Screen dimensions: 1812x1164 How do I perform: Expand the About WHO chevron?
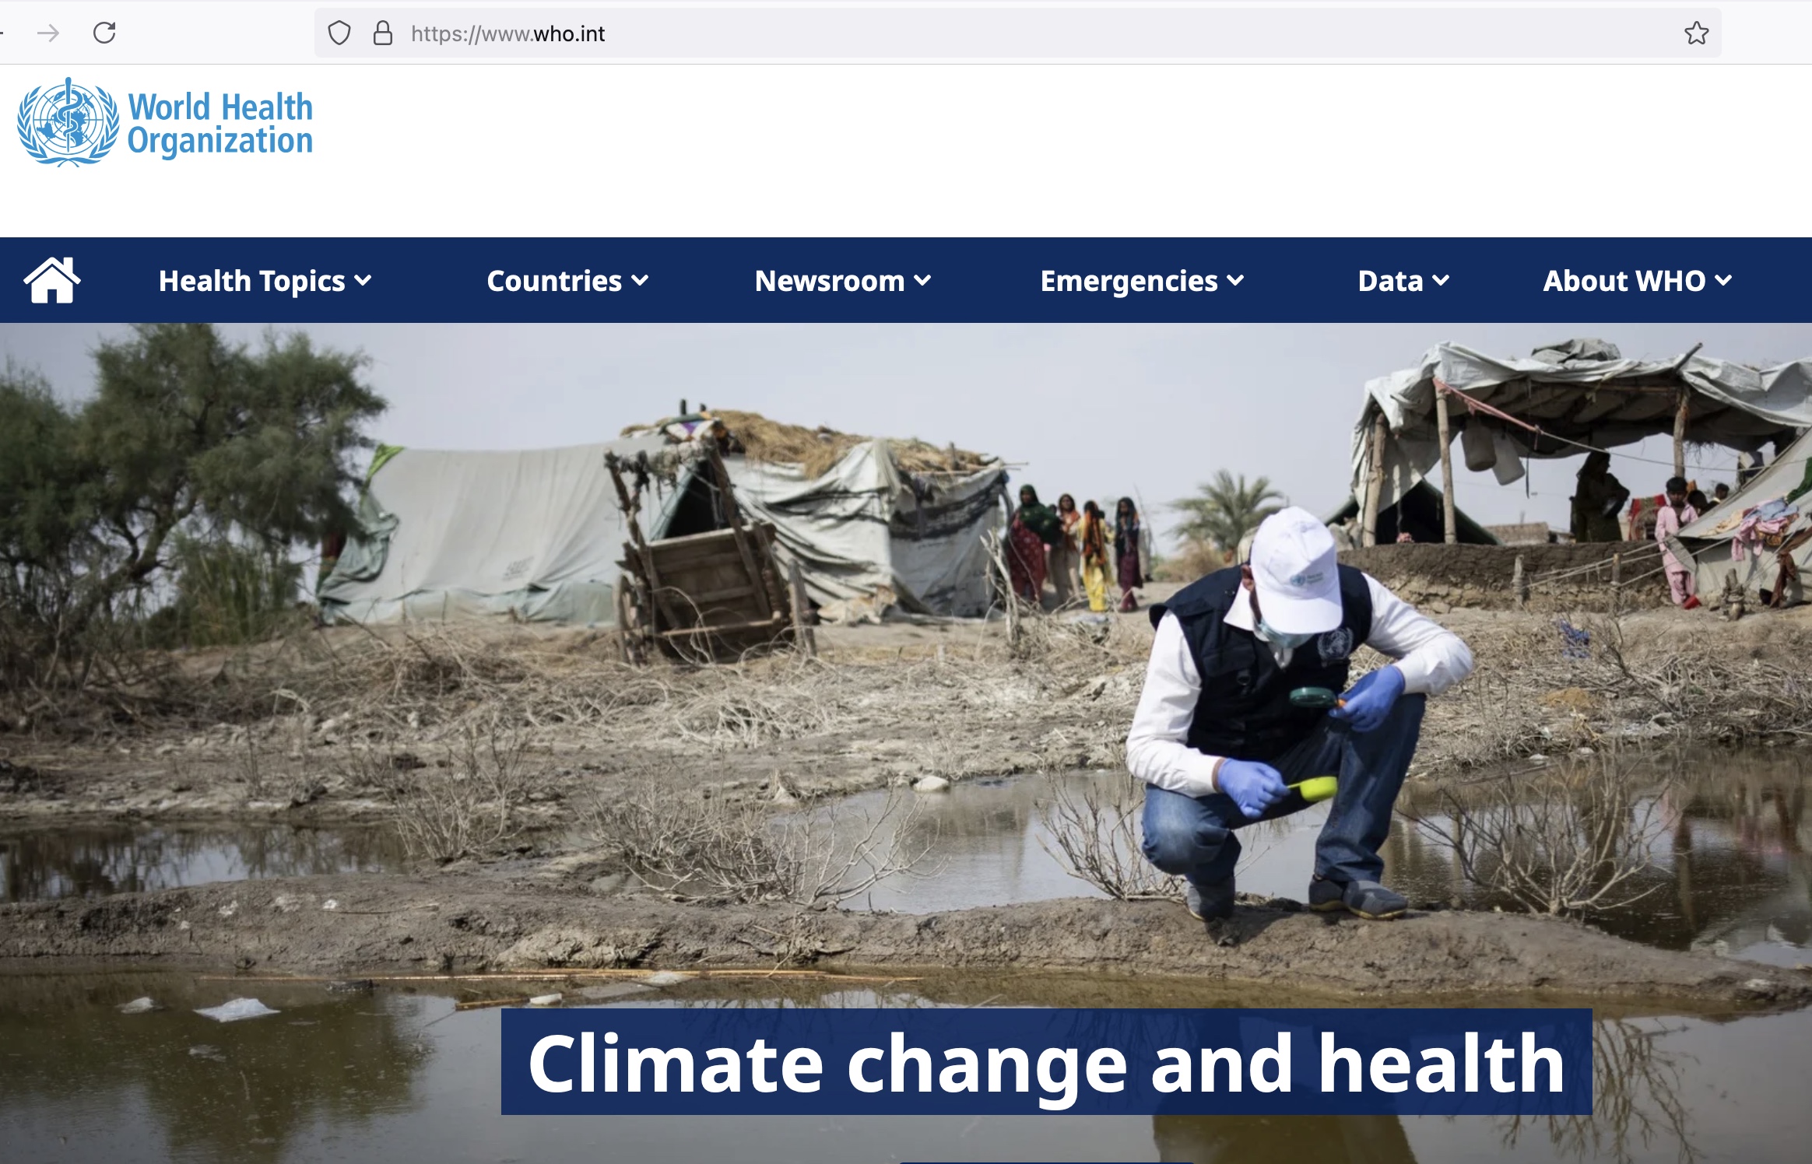[1723, 280]
